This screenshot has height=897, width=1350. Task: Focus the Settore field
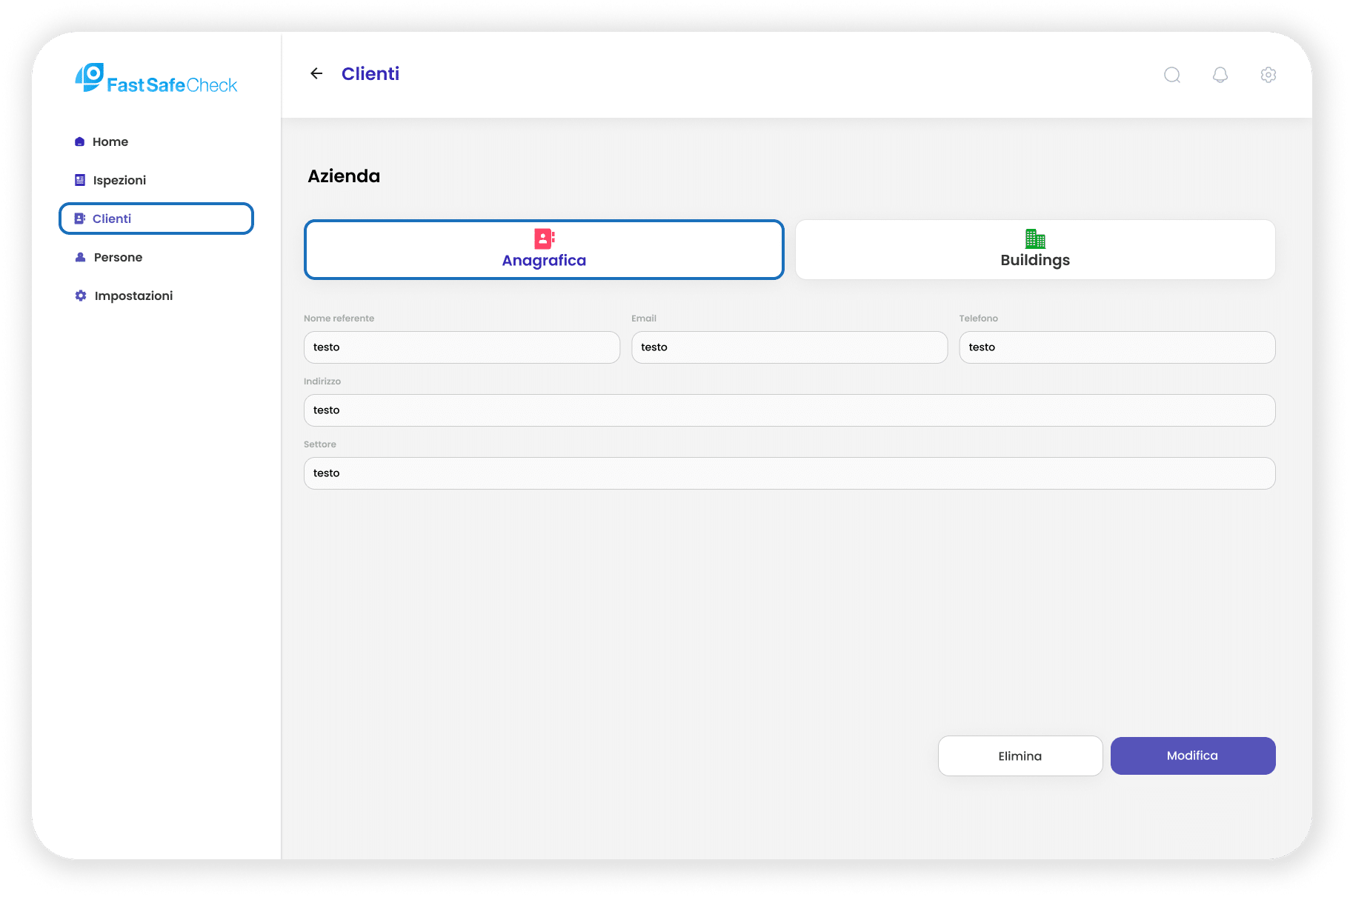[x=788, y=473]
